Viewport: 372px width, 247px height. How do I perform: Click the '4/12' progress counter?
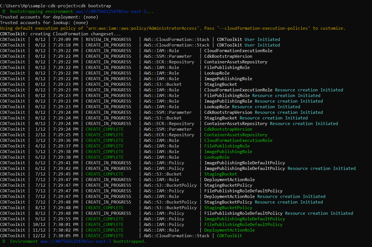pos(40,146)
